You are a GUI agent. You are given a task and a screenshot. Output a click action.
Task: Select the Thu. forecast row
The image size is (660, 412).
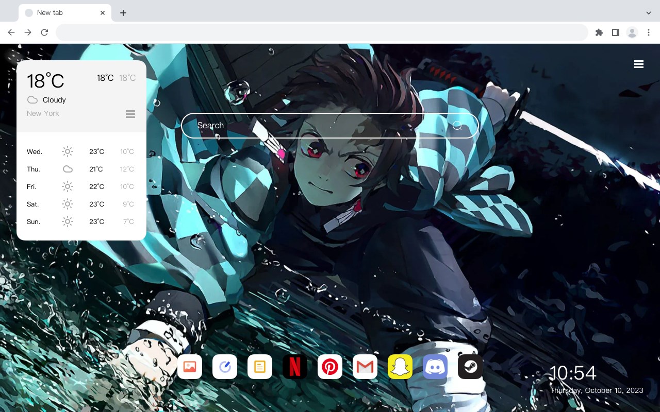(x=81, y=169)
